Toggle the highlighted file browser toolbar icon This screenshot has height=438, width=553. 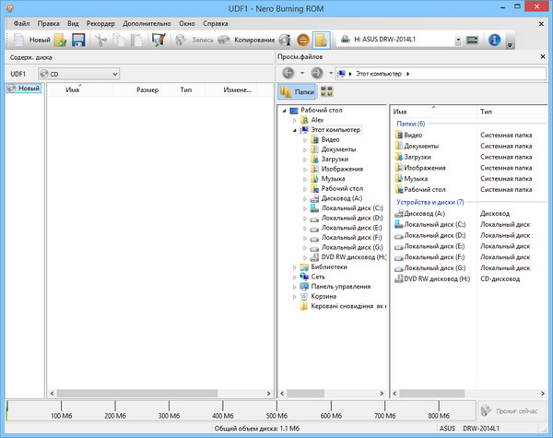pos(321,41)
